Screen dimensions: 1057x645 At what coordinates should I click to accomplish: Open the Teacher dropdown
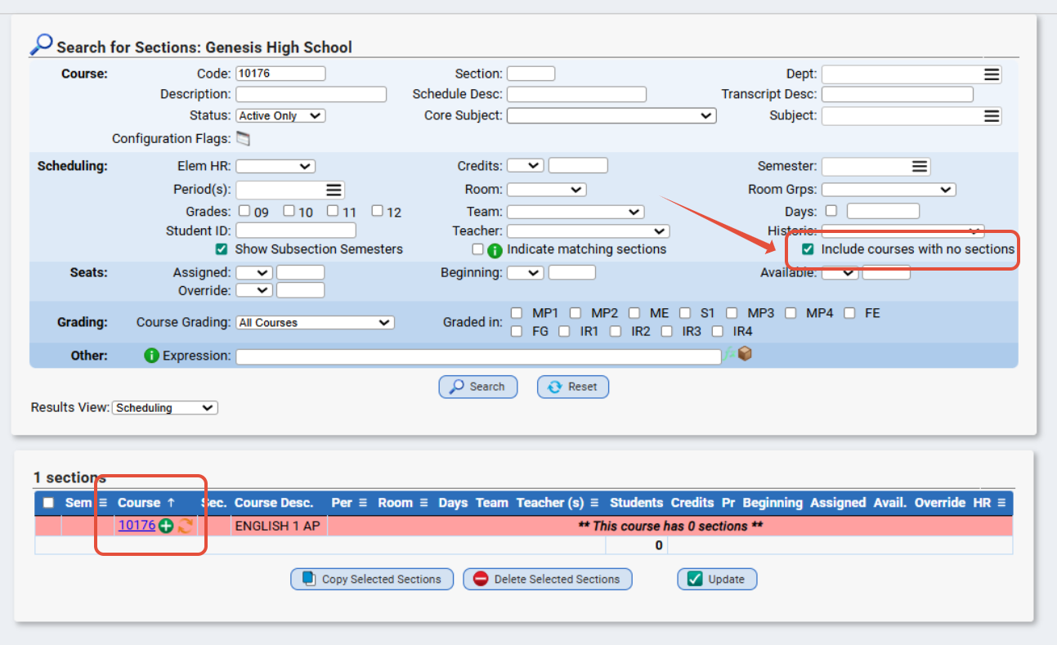click(x=589, y=231)
